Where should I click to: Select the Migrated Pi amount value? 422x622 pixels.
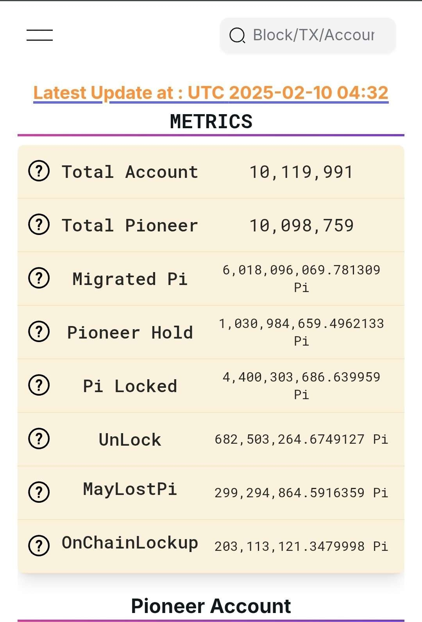[x=301, y=278]
